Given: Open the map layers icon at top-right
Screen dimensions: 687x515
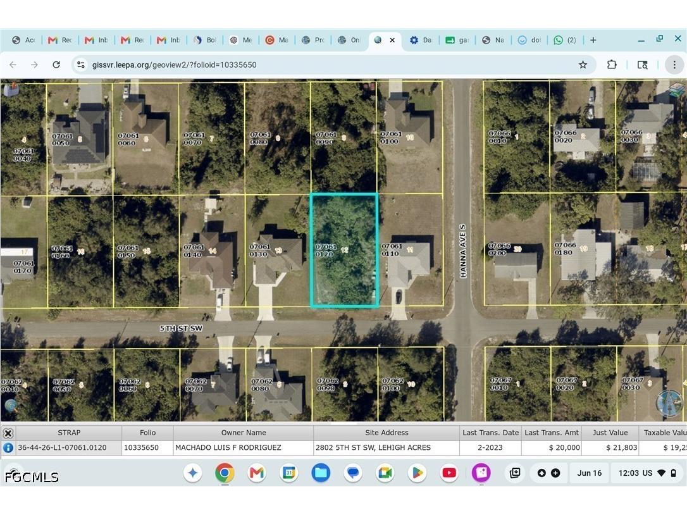Looking at the screenshot, I should tap(677, 89).
